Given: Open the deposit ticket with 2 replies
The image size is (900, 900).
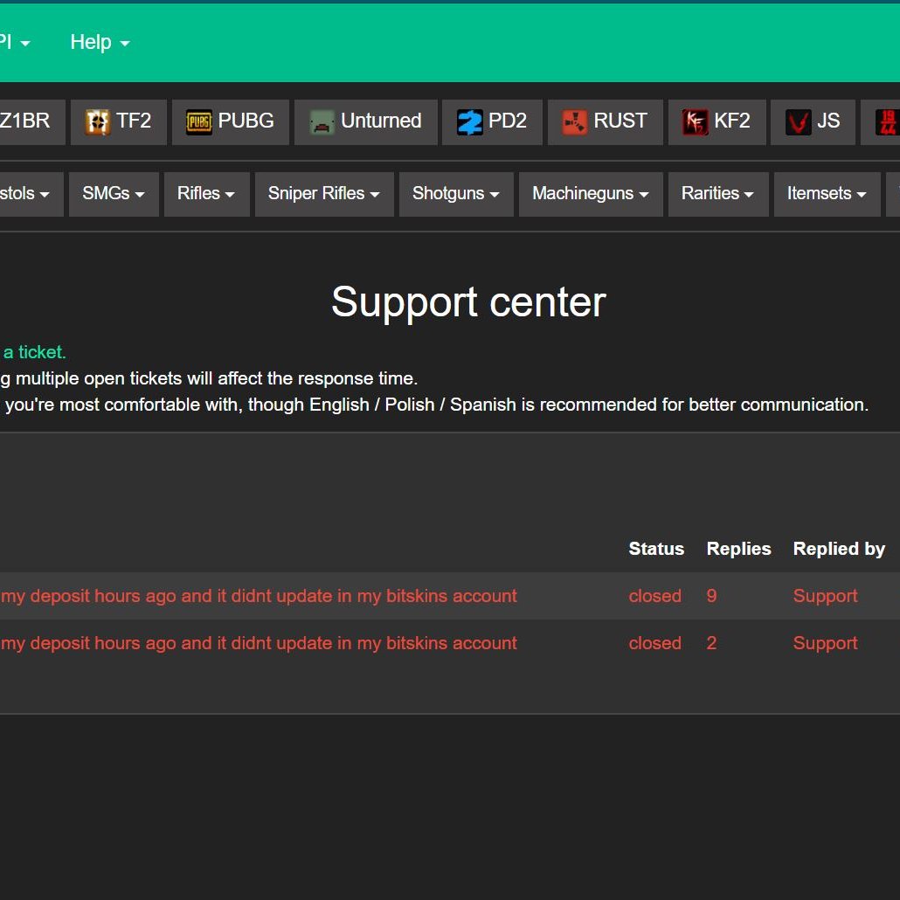Looking at the screenshot, I should (259, 643).
